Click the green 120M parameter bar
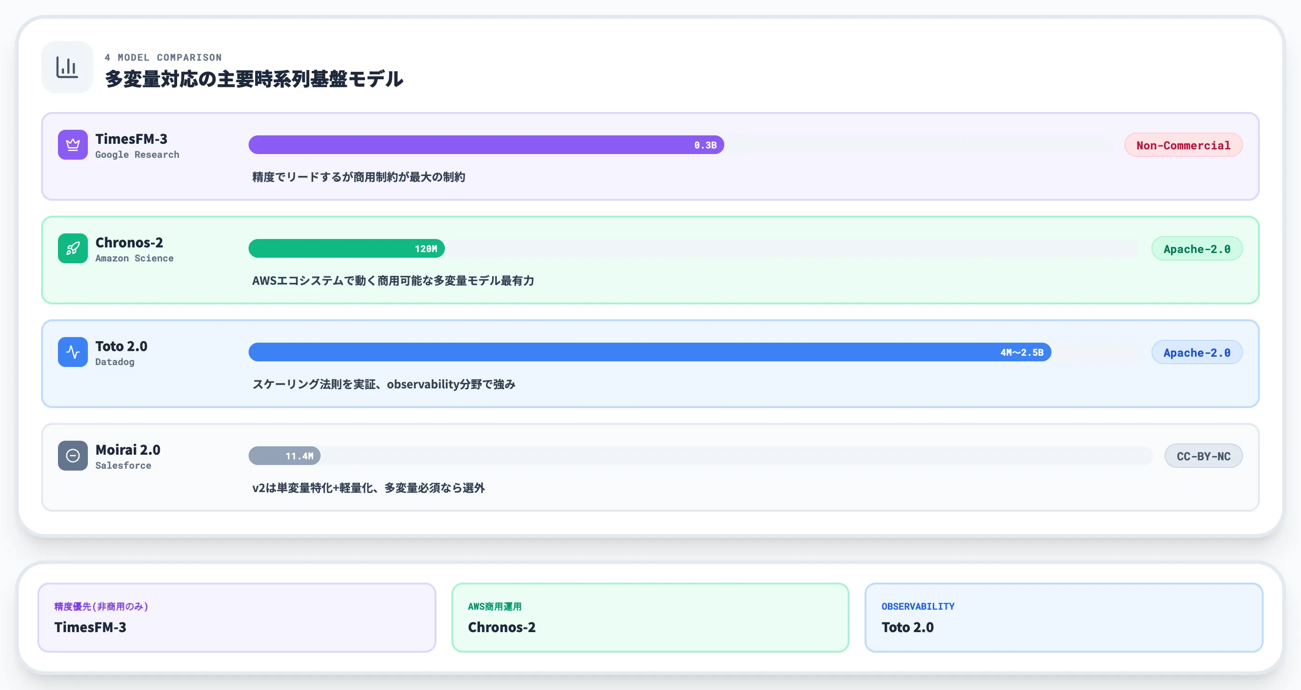Image resolution: width=1301 pixels, height=690 pixels. pos(346,248)
